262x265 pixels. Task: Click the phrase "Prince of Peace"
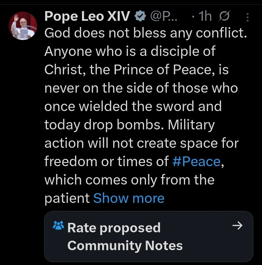[162, 70]
